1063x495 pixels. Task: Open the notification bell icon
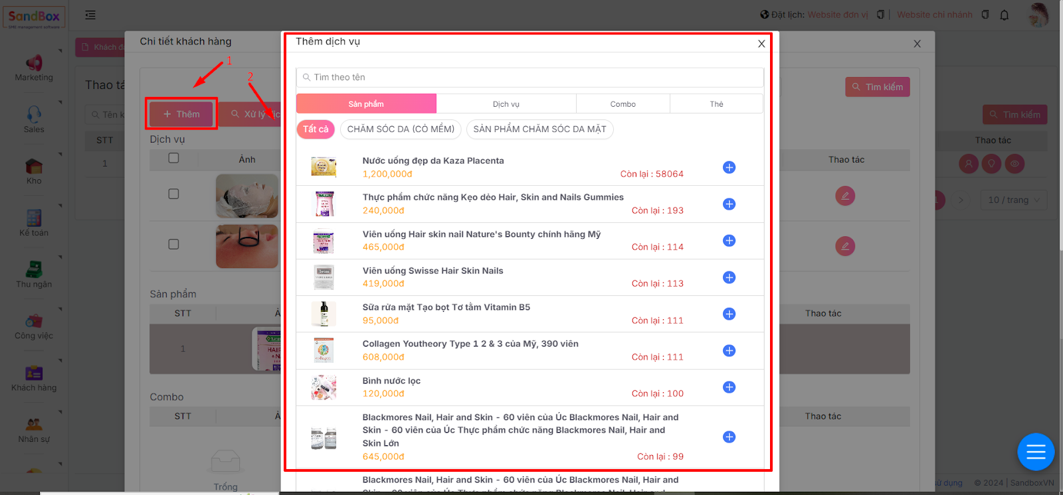tap(1004, 15)
